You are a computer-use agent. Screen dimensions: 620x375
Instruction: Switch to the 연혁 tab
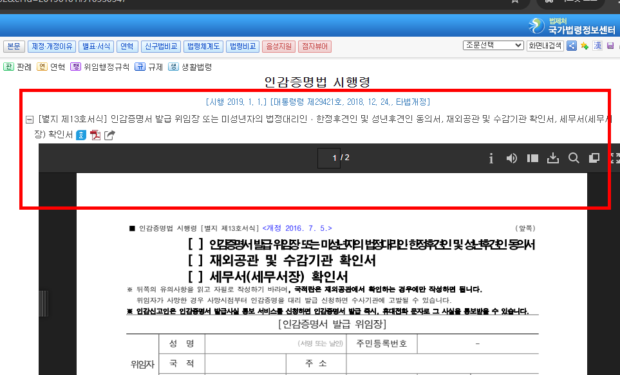(x=127, y=46)
